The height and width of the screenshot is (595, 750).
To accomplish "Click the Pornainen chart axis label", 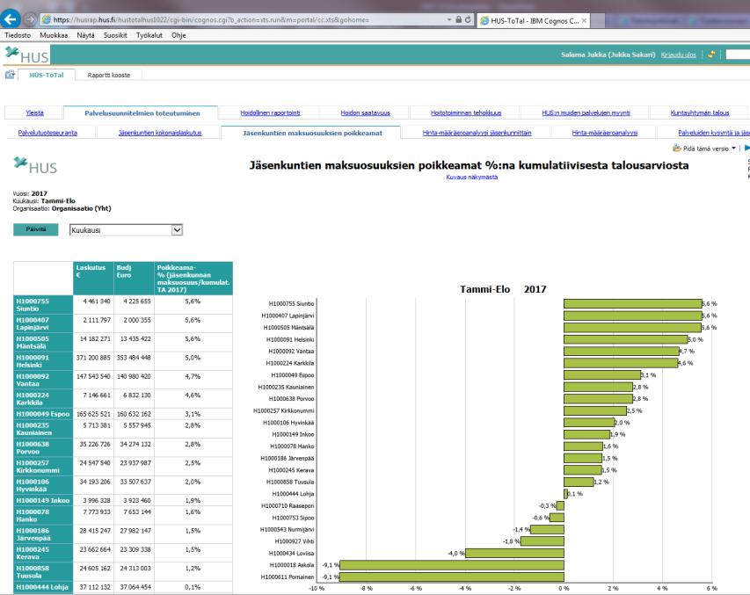I will point(287,577).
